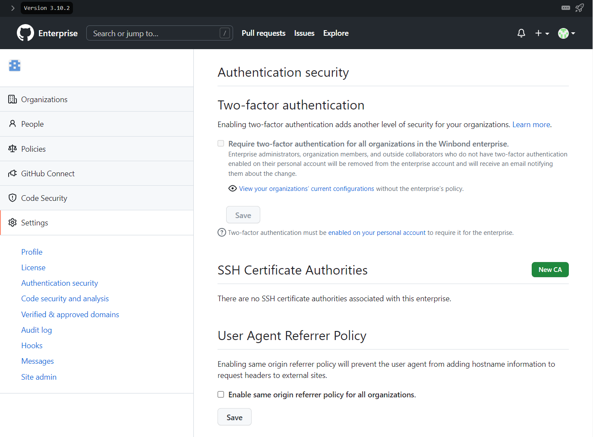This screenshot has width=593, height=437.
Task: Click the Search or jump to field
Action: pyautogui.click(x=160, y=33)
